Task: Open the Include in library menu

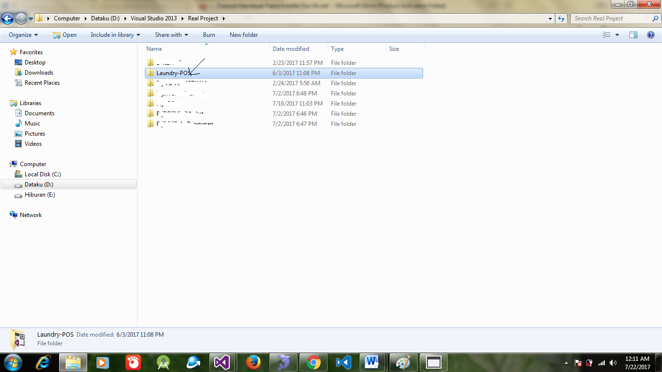Action: pos(115,34)
